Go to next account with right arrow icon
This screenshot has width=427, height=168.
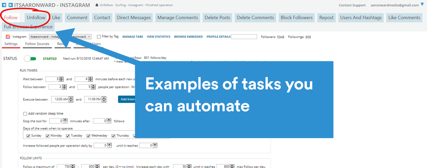(x=11, y=5)
